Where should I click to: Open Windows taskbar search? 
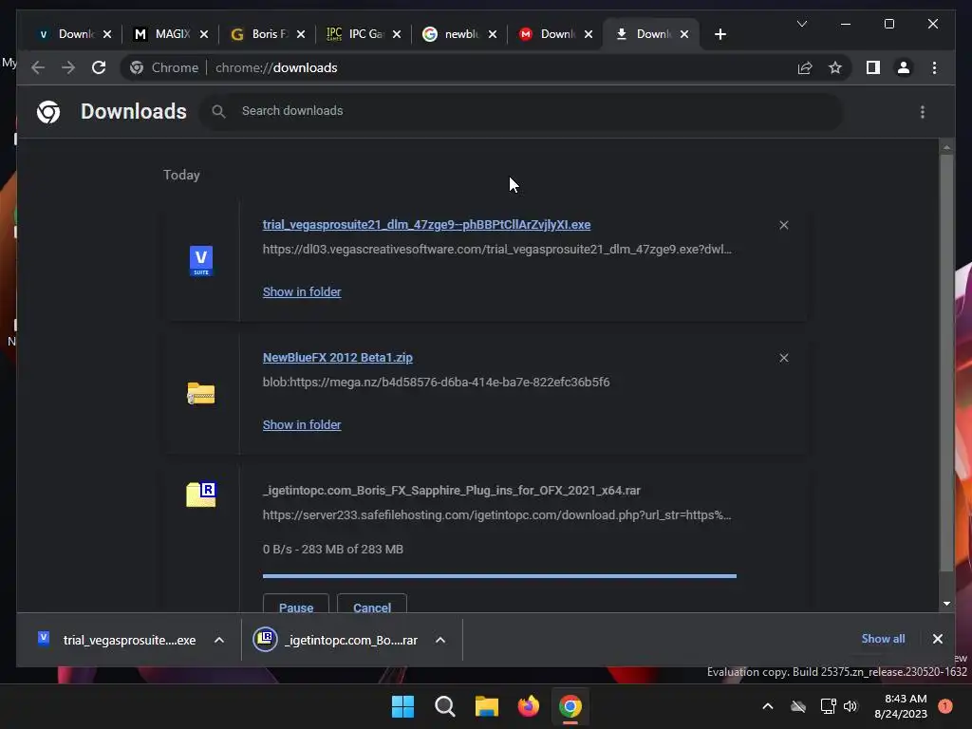tap(444, 706)
